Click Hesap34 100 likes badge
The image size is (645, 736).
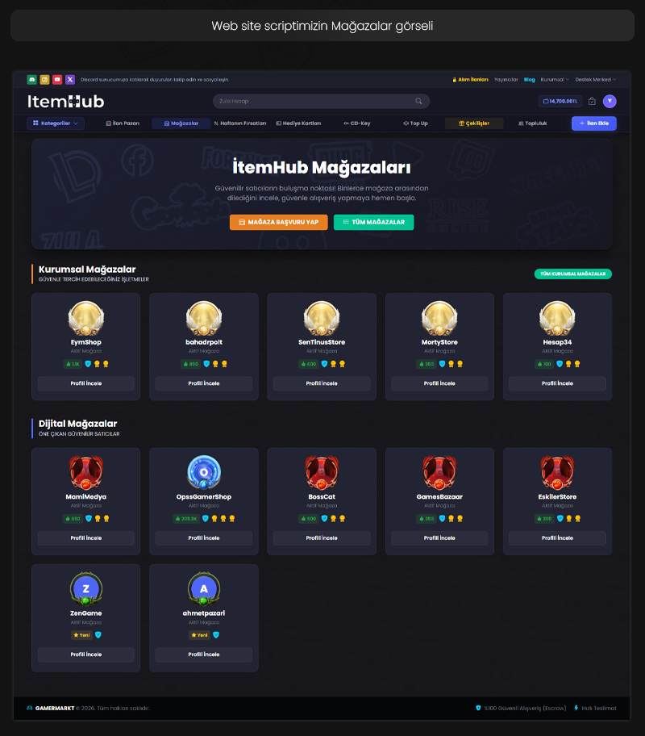point(544,364)
